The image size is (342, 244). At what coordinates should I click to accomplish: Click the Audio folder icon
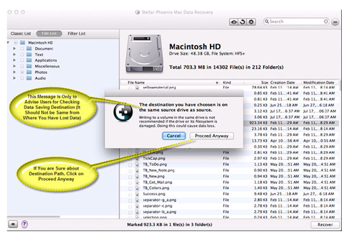[29, 78]
